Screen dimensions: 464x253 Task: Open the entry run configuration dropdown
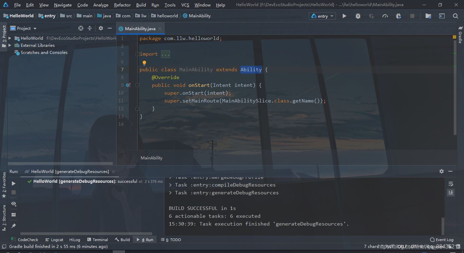(x=322, y=16)
